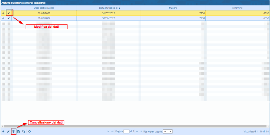Viewport: 271px width, 135px height.
Task: Click the refresh icon in bottom toolbar
Action: coord(23,132)
